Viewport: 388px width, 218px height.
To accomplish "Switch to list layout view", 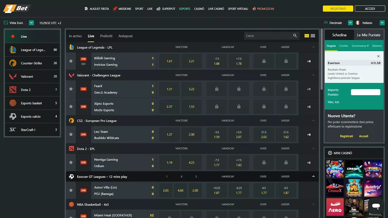I will coord(313,36).
